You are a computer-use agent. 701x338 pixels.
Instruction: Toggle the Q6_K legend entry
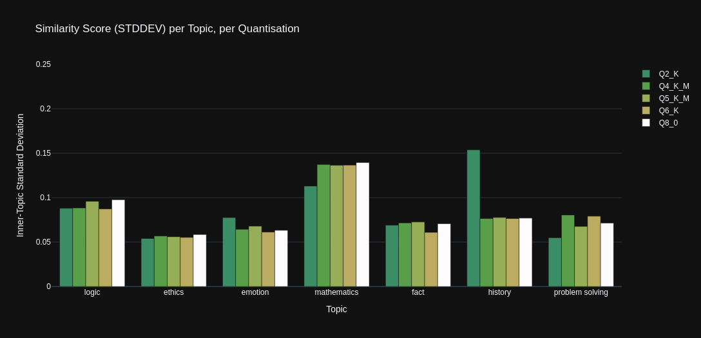(661, 110)
